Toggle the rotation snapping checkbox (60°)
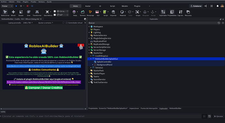This screenshot has width=225, height=123. [55, 15]
